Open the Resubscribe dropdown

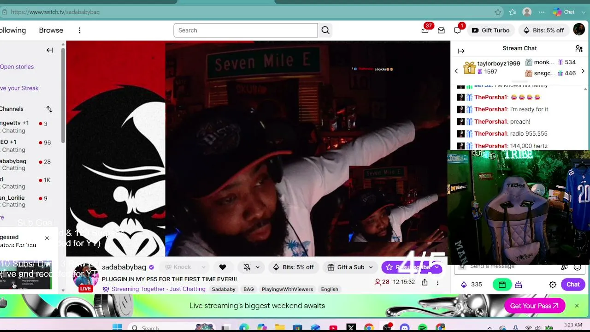tap(437, 267)
